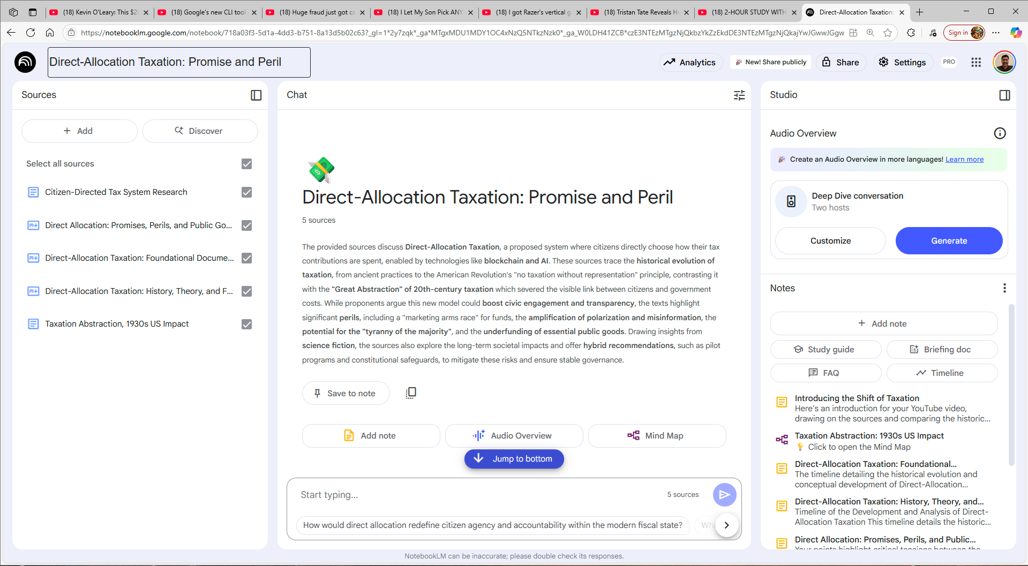Click the Notes panel scrollbar
Screen dimensions: 1028x566
1011,386
